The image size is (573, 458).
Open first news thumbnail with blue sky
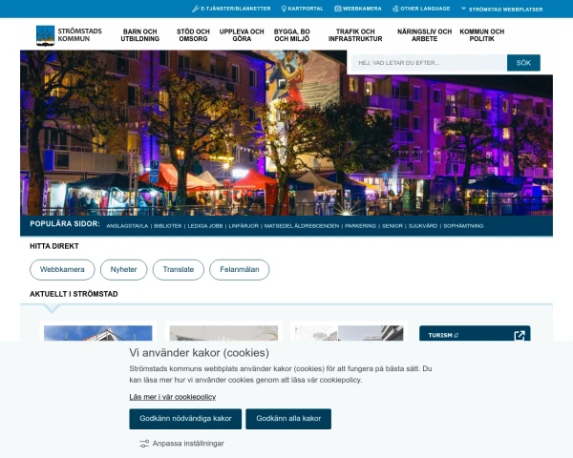98,333
